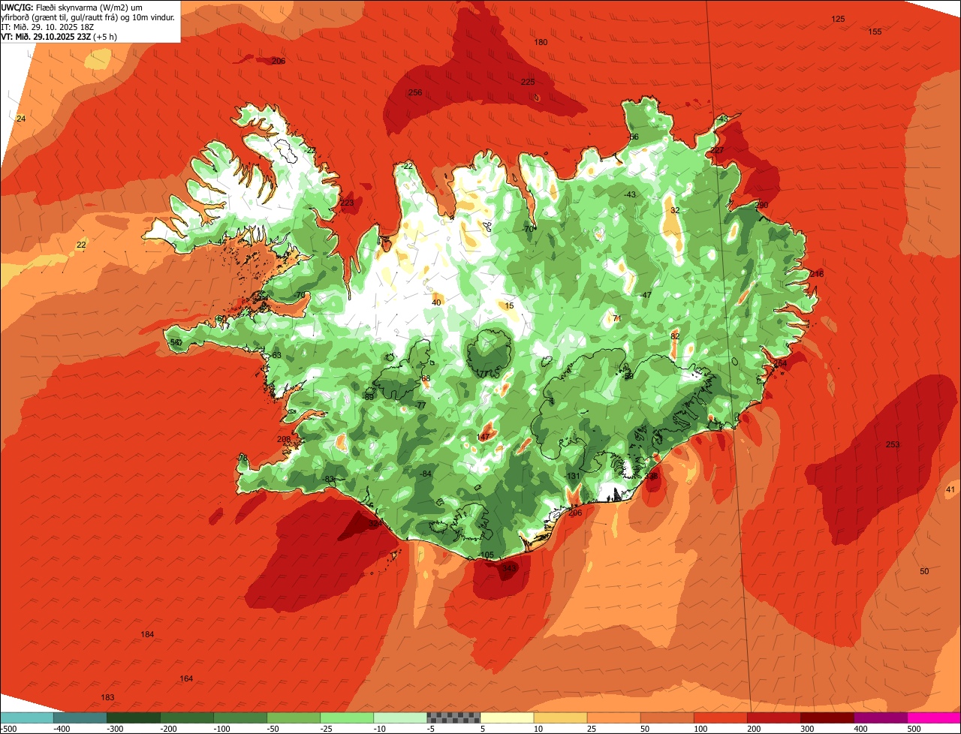Select the map value 155
This screenshot has height=734, width=961.
(875, 32)
